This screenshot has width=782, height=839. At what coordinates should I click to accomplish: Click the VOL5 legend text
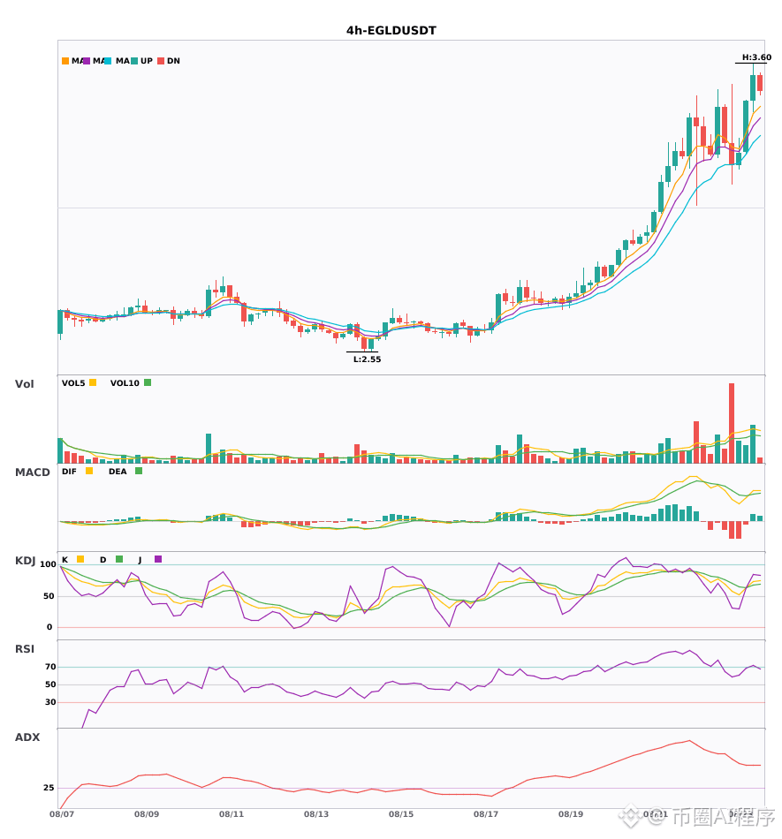point(73,383)
